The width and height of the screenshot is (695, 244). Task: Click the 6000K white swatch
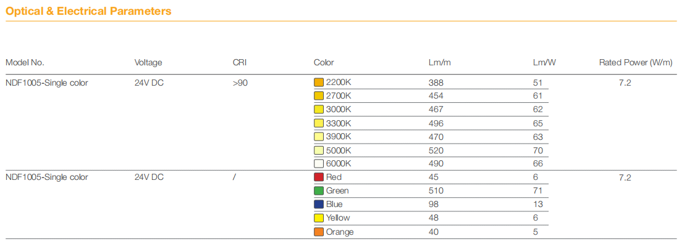pyautogui.click(x=319, y=164)
